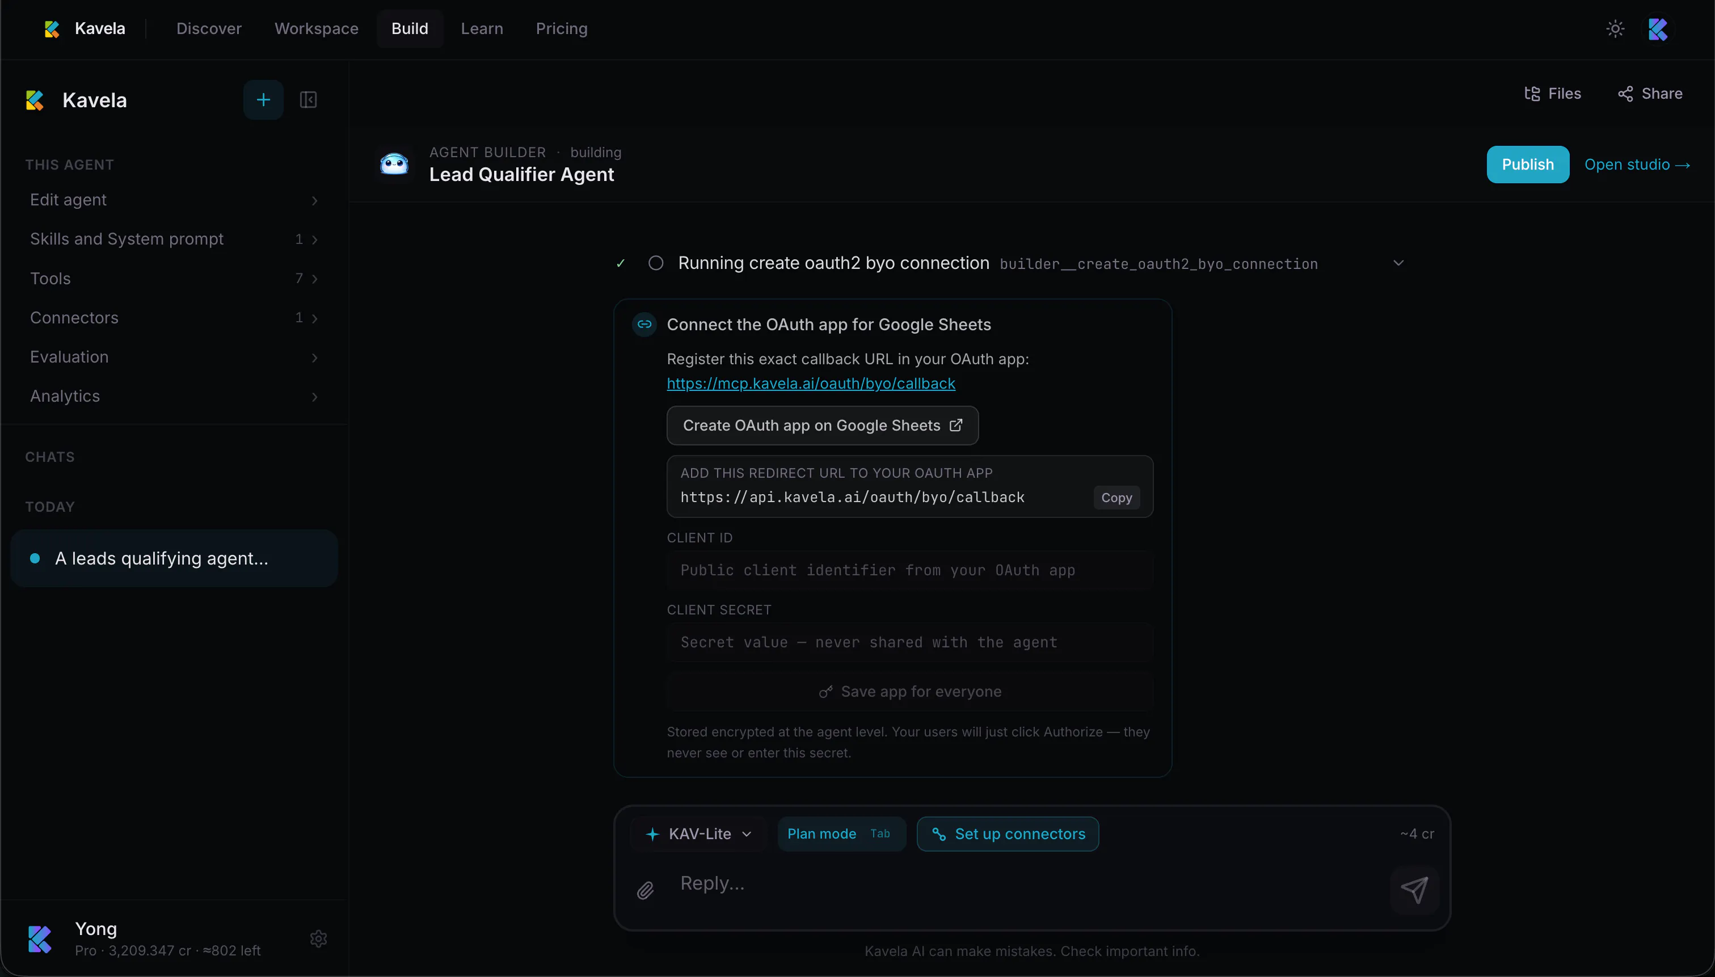Navigate to the Pricing tab
This screenshot has height=977, width=1715.
coord(562,29)
